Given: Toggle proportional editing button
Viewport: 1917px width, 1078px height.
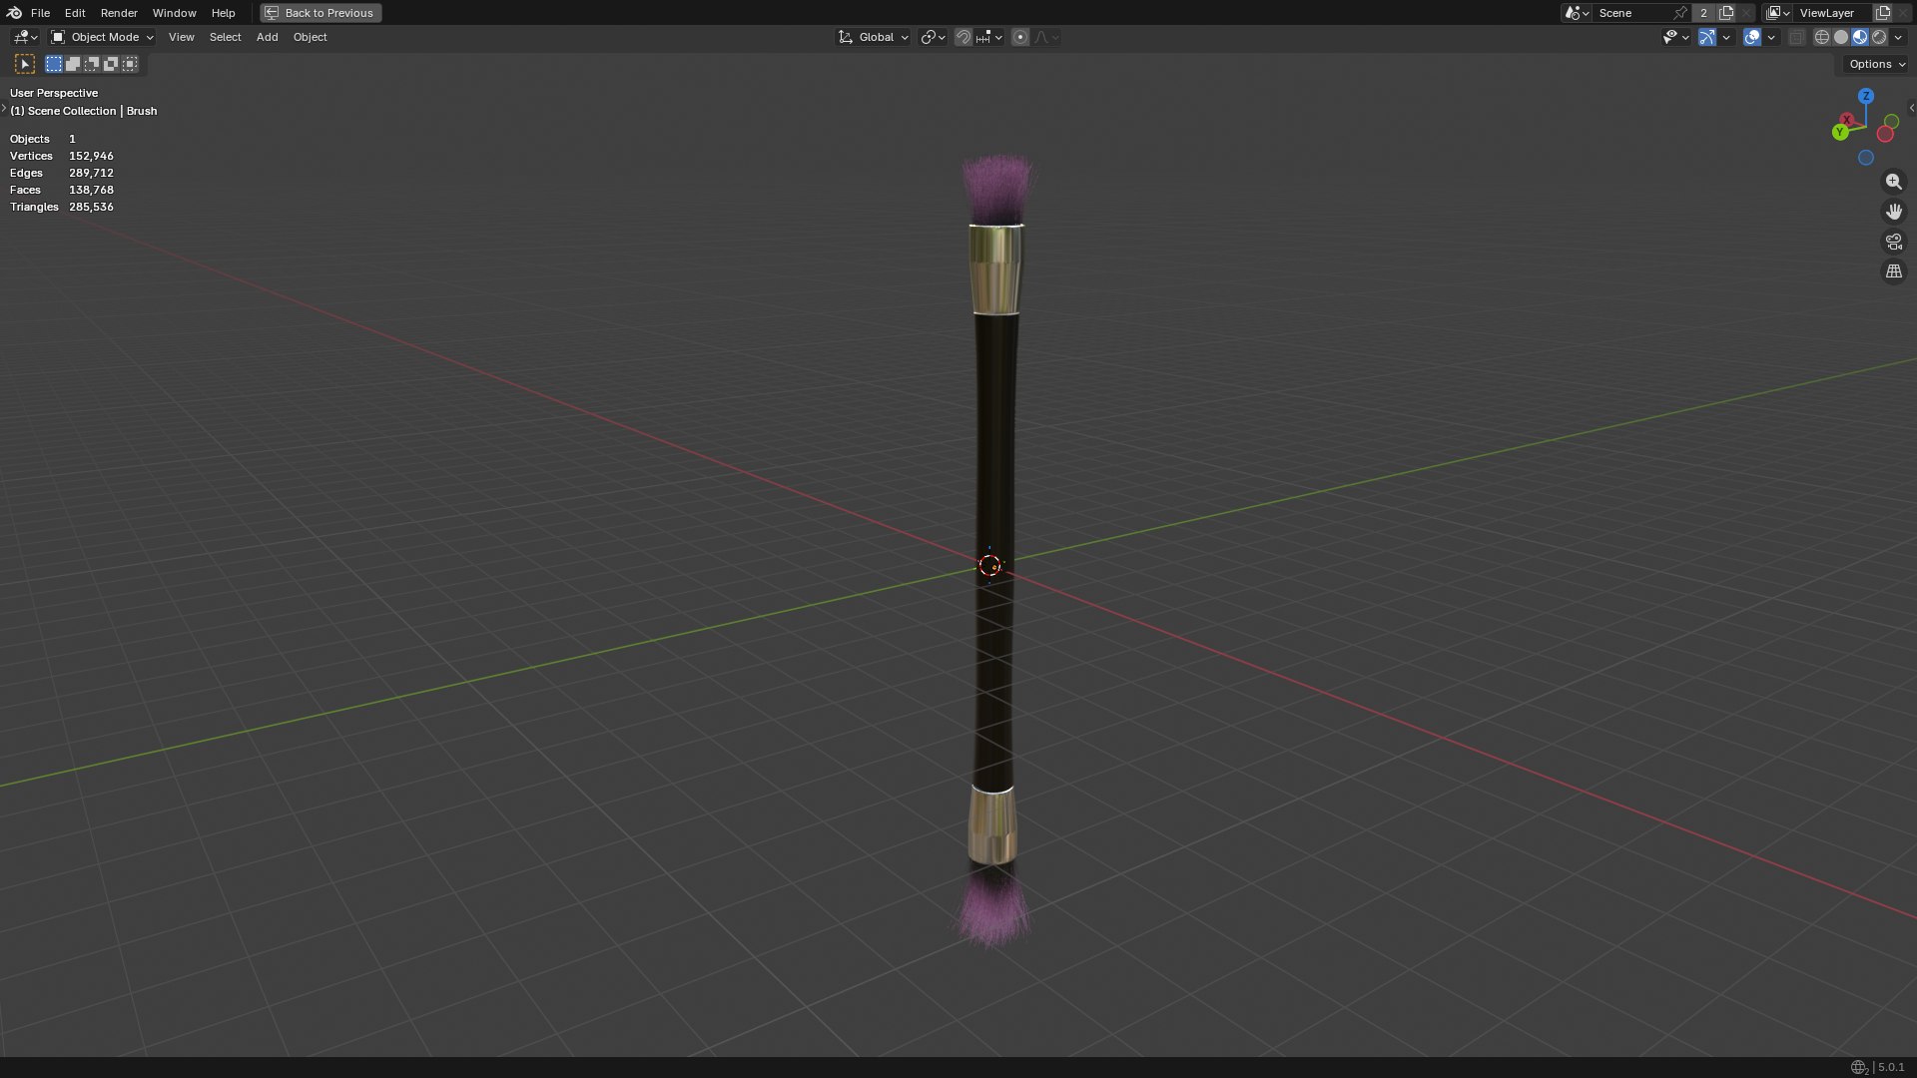Looking at the screenshot, I should click(x=1019, y=37).
